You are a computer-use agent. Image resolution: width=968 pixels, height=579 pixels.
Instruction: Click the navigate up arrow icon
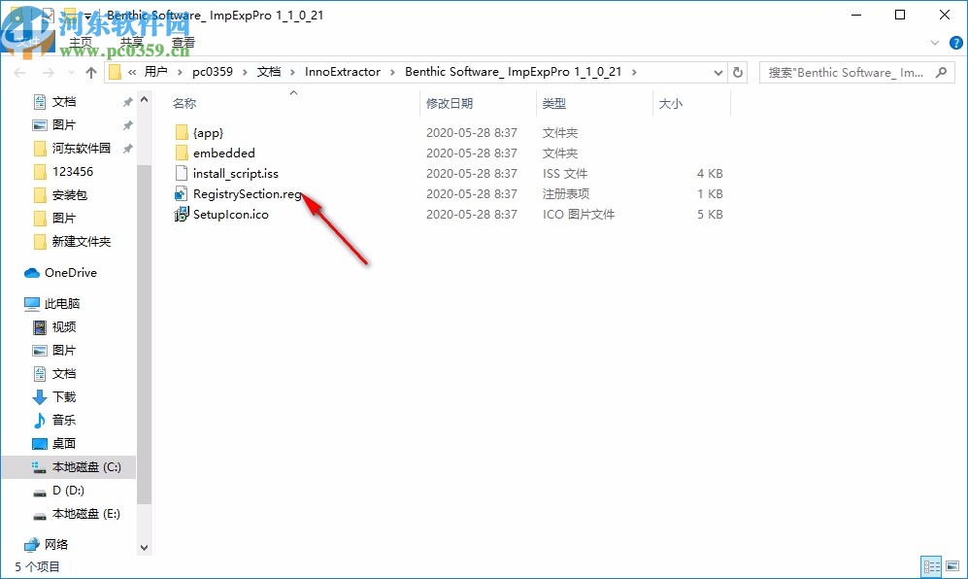pyautogui.click(x=90, y=72)
